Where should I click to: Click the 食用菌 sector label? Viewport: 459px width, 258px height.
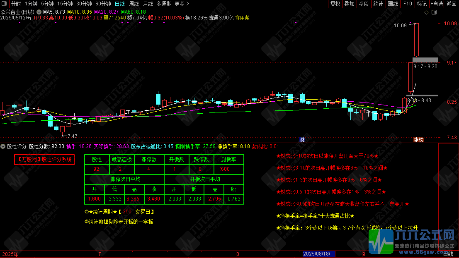click(x=243, y=18)
